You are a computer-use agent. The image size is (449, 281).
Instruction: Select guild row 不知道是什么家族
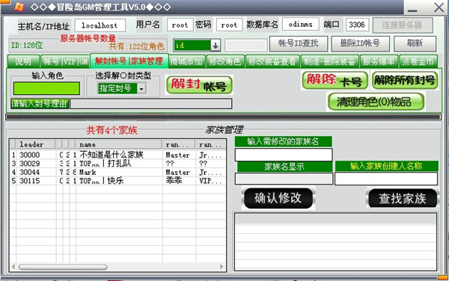pyautogui.click(x=118, y=155)
